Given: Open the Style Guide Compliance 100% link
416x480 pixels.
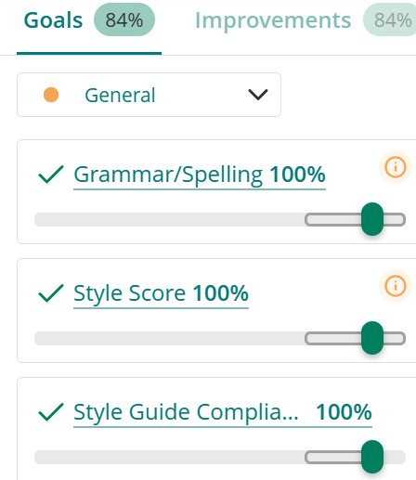Looking at the screenshot, I should [223, 412].
